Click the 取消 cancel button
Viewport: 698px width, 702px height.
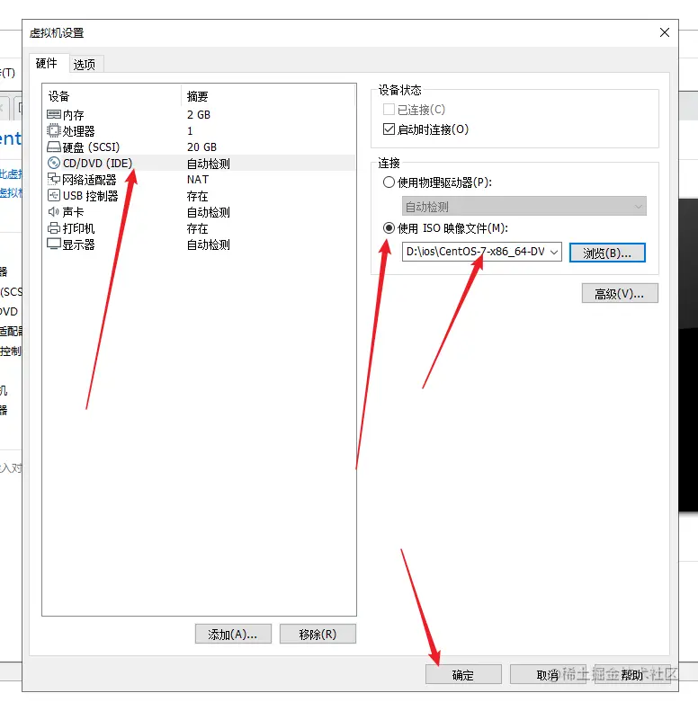548,674
